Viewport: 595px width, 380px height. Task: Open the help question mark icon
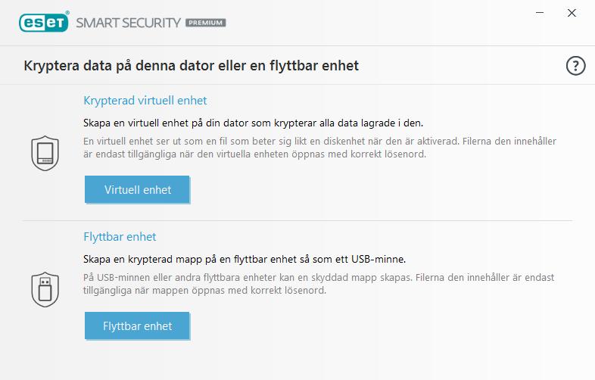[576, 66]
